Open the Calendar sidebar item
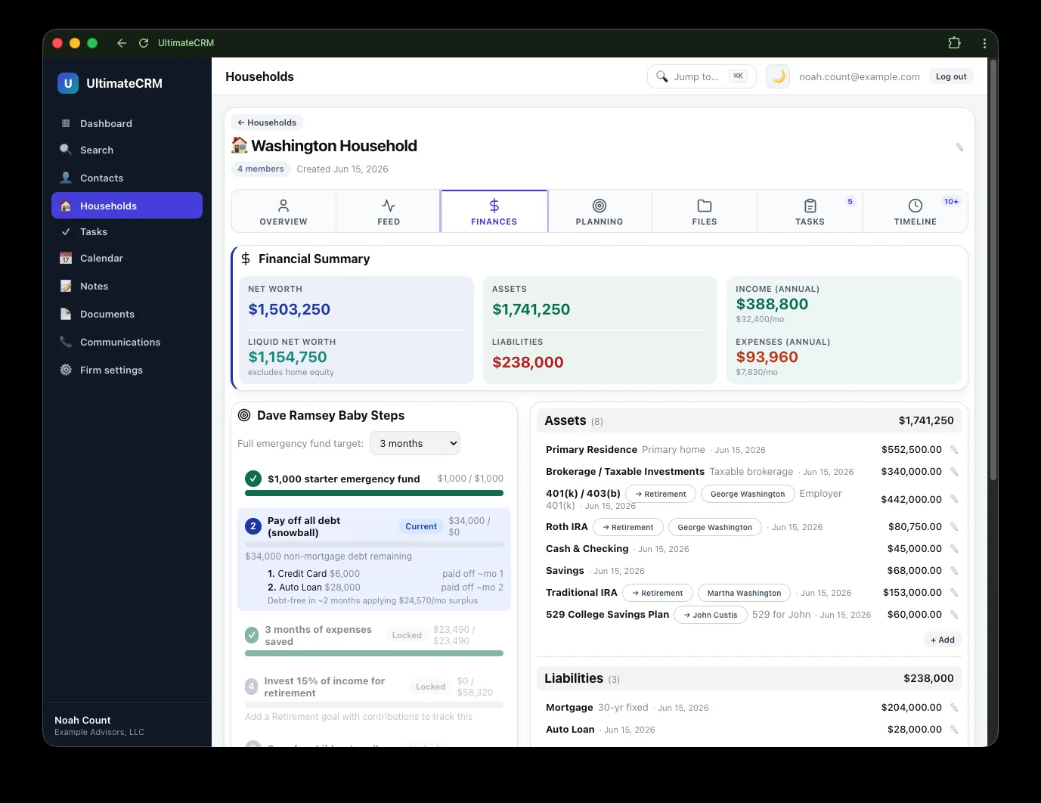1041x803 pixels. [x=127, y=258]
